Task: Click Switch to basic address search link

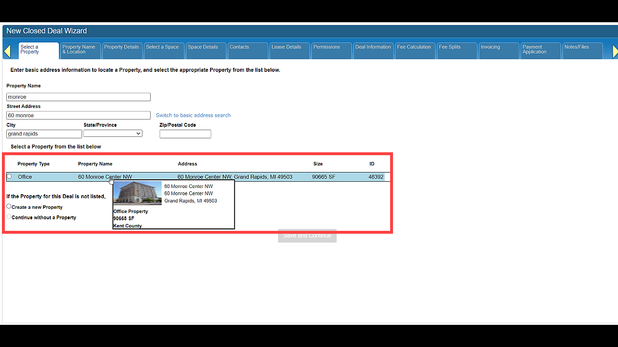Action: tap(193, 115)
